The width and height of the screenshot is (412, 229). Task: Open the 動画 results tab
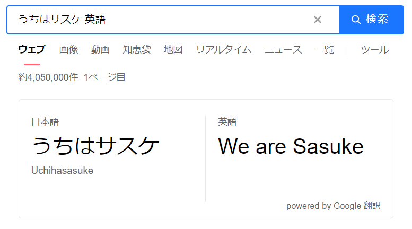point(100,50)
